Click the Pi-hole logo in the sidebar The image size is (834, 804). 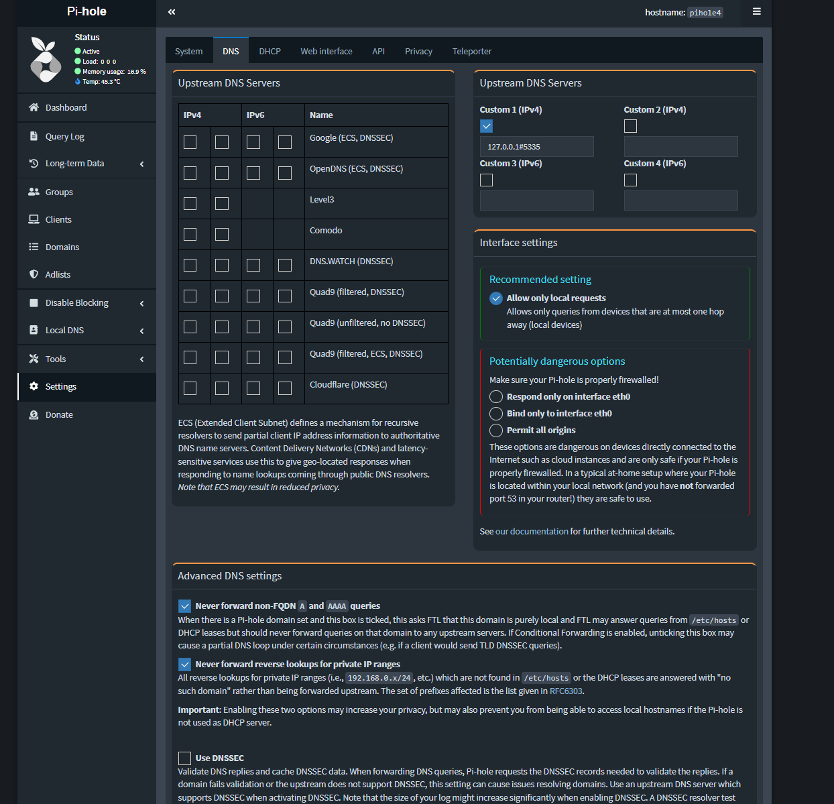pos(46,60)
